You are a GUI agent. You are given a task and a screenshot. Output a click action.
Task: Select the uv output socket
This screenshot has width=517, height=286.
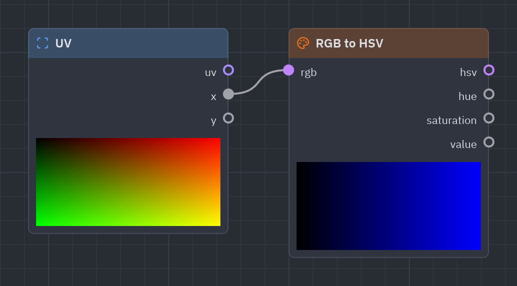[x=228, y=70]
